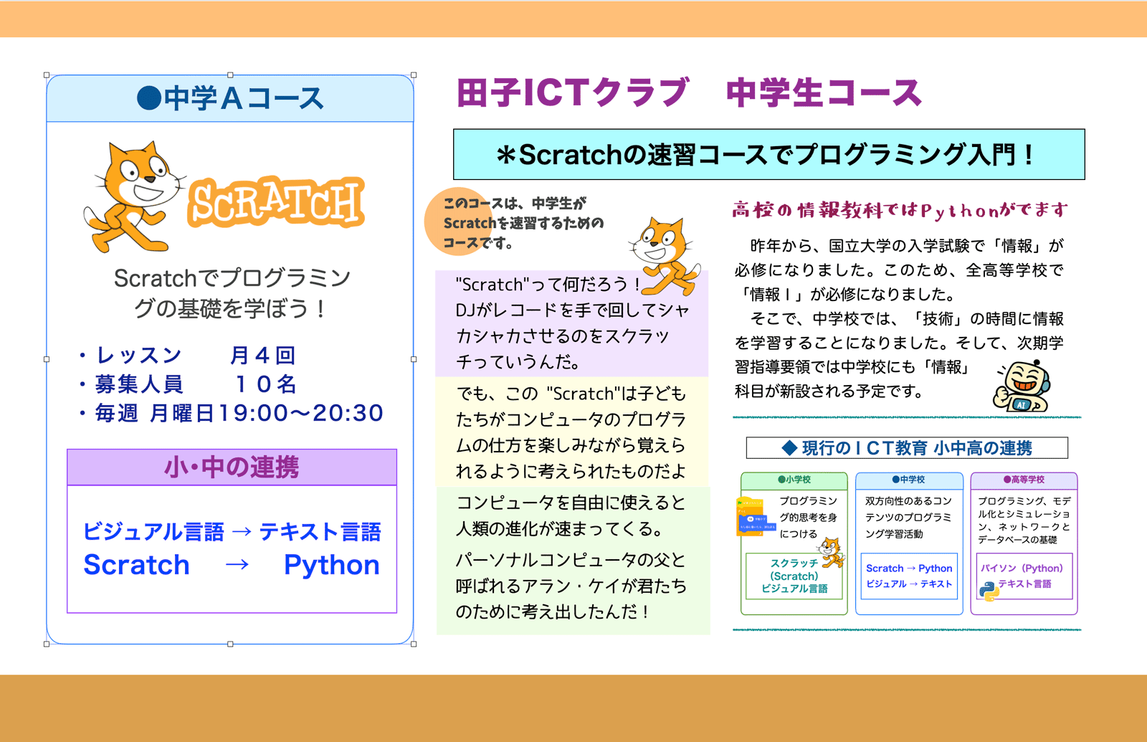This screenshot has height=742, width=1147.
Task: Select the ＊Scratchの速習コース cyan banner
Action: pos(768,154)
